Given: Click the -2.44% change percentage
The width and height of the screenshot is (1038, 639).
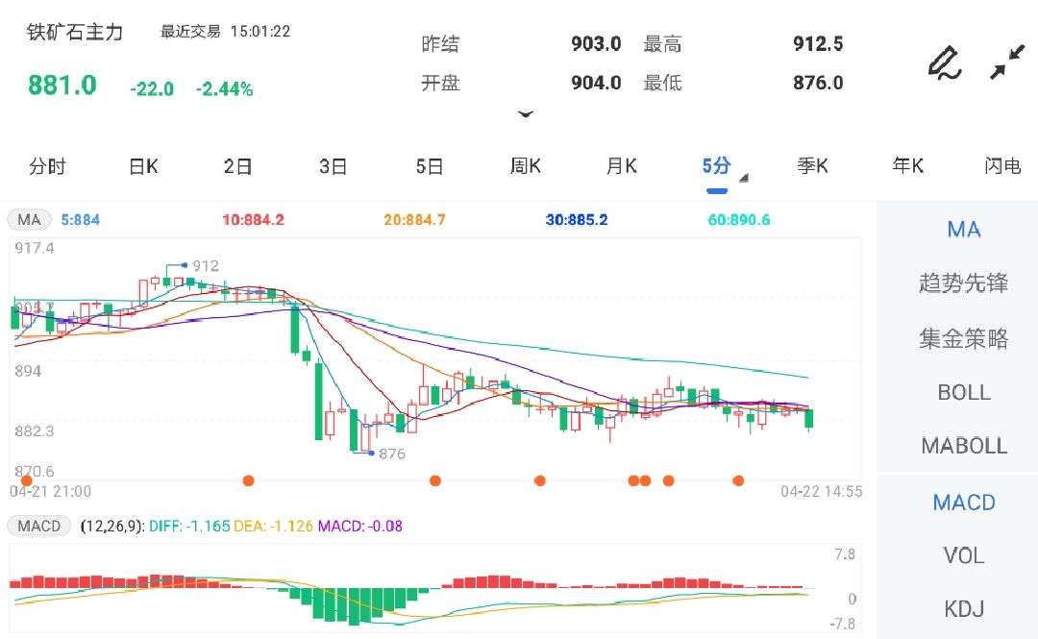Looking at the screenshot, I should click(224, 88).
